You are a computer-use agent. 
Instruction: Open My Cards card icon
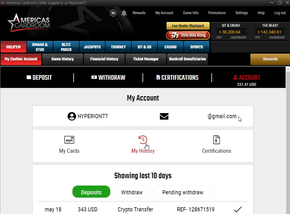69,140
